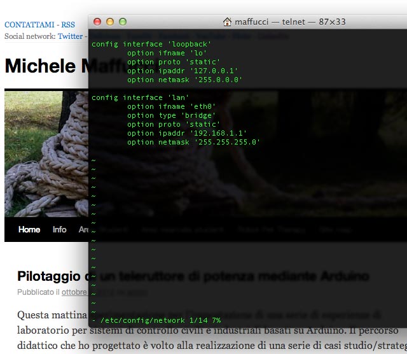This screenshot has width=407, height=354.
Task: Close the telnet terminal window
Action: (x=97, y=22)
